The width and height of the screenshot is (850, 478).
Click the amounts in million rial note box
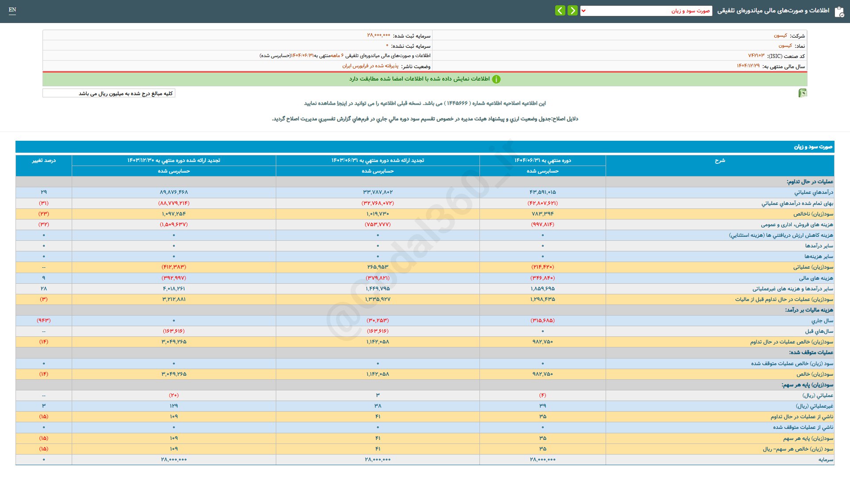click(109, 93)
